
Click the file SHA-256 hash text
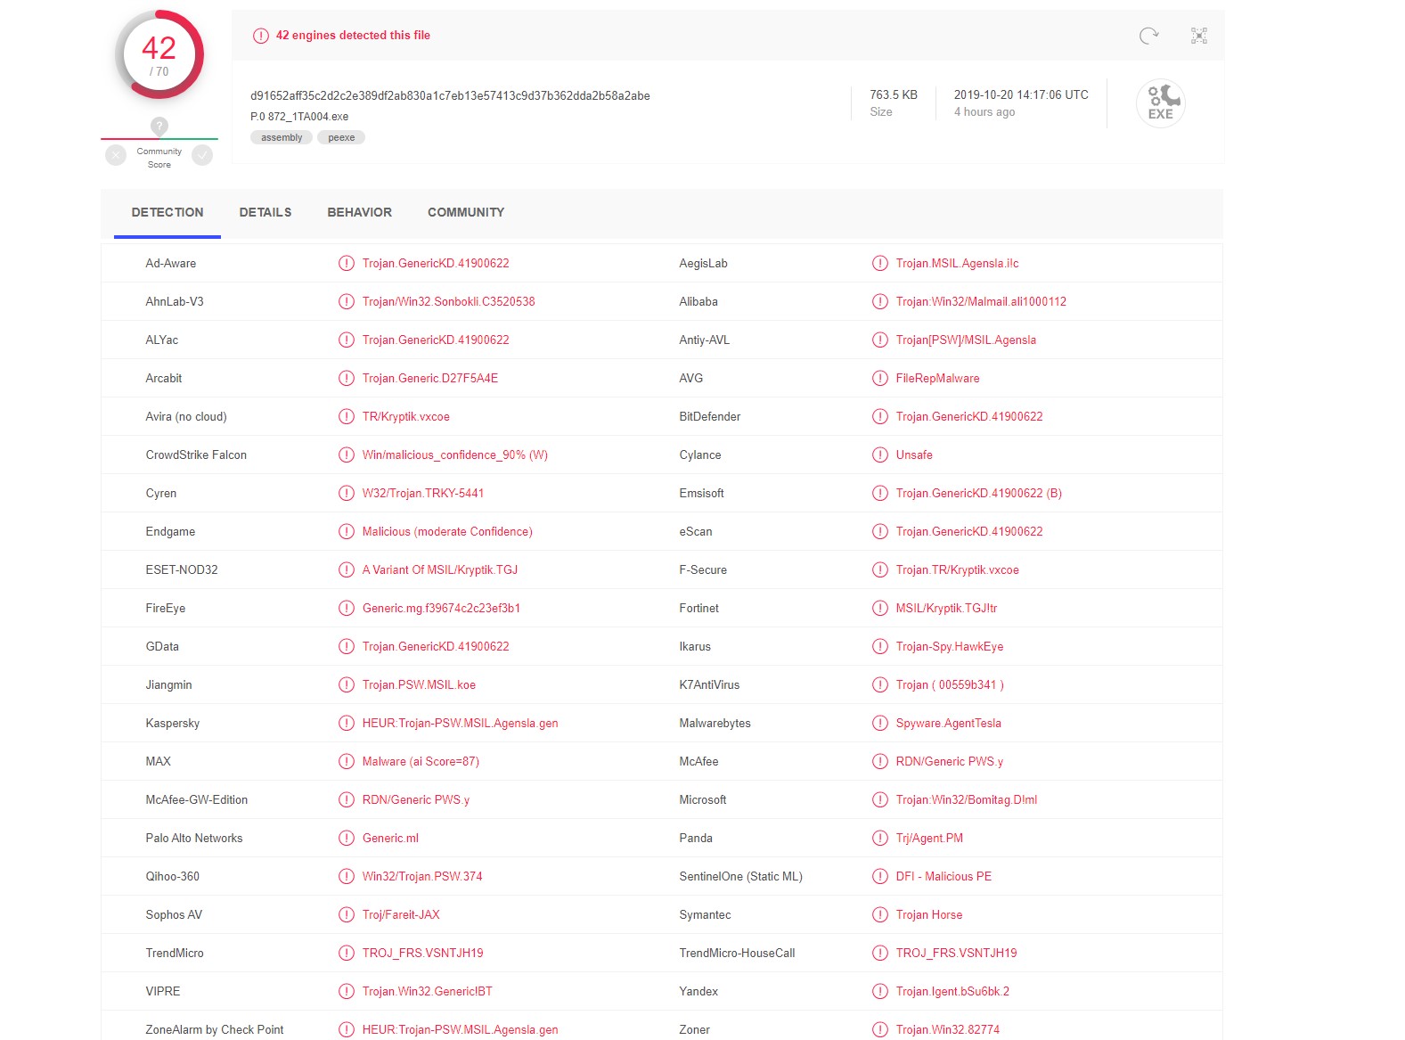coord(450,95)
